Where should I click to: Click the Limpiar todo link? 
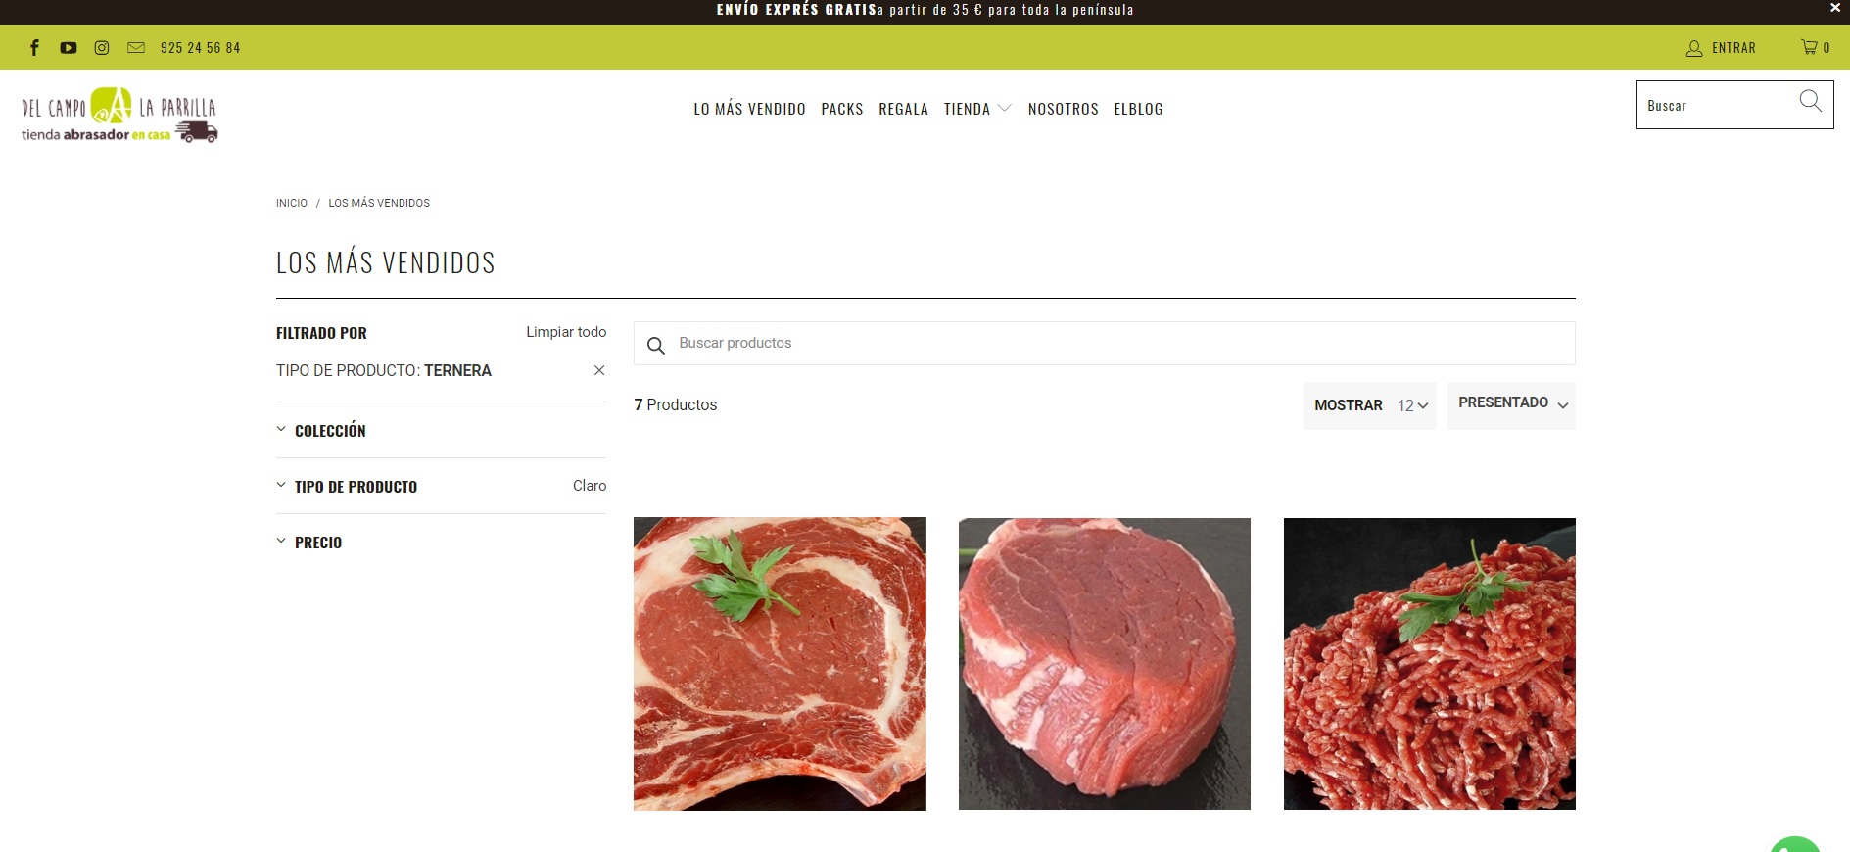pos(566,332)
